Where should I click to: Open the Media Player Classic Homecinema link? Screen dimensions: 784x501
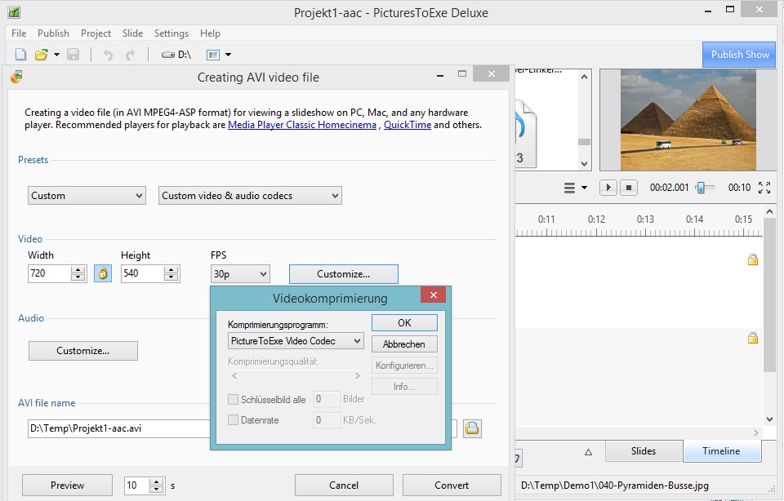[x=302, y=125]
